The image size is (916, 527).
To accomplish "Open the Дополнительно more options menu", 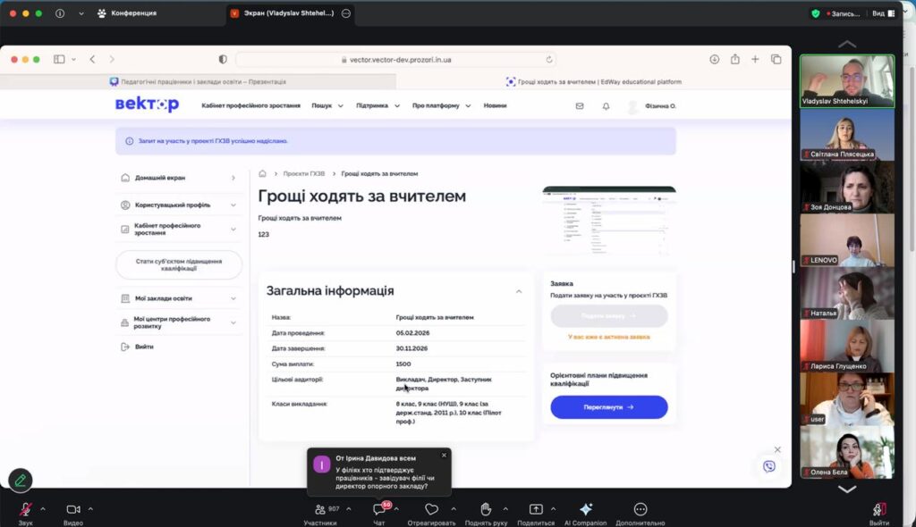I will click(640, 509).
